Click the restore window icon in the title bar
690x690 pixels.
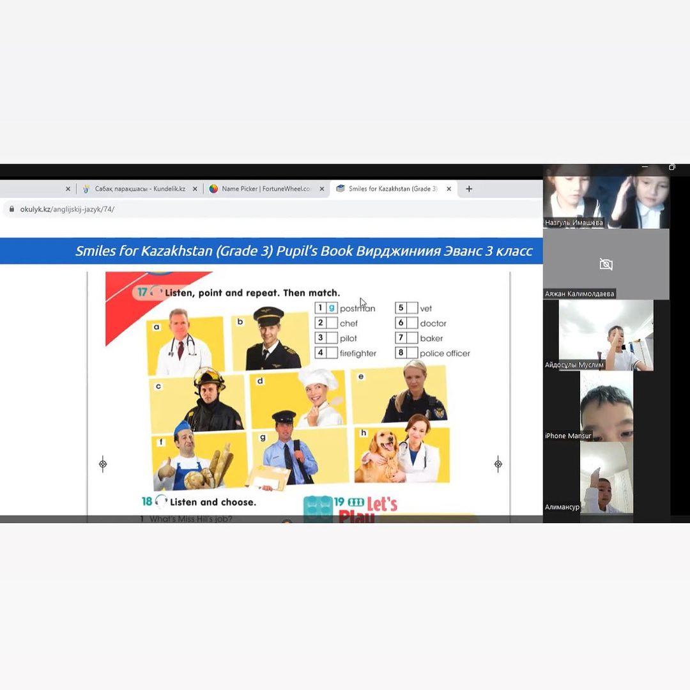coord(672,167)
